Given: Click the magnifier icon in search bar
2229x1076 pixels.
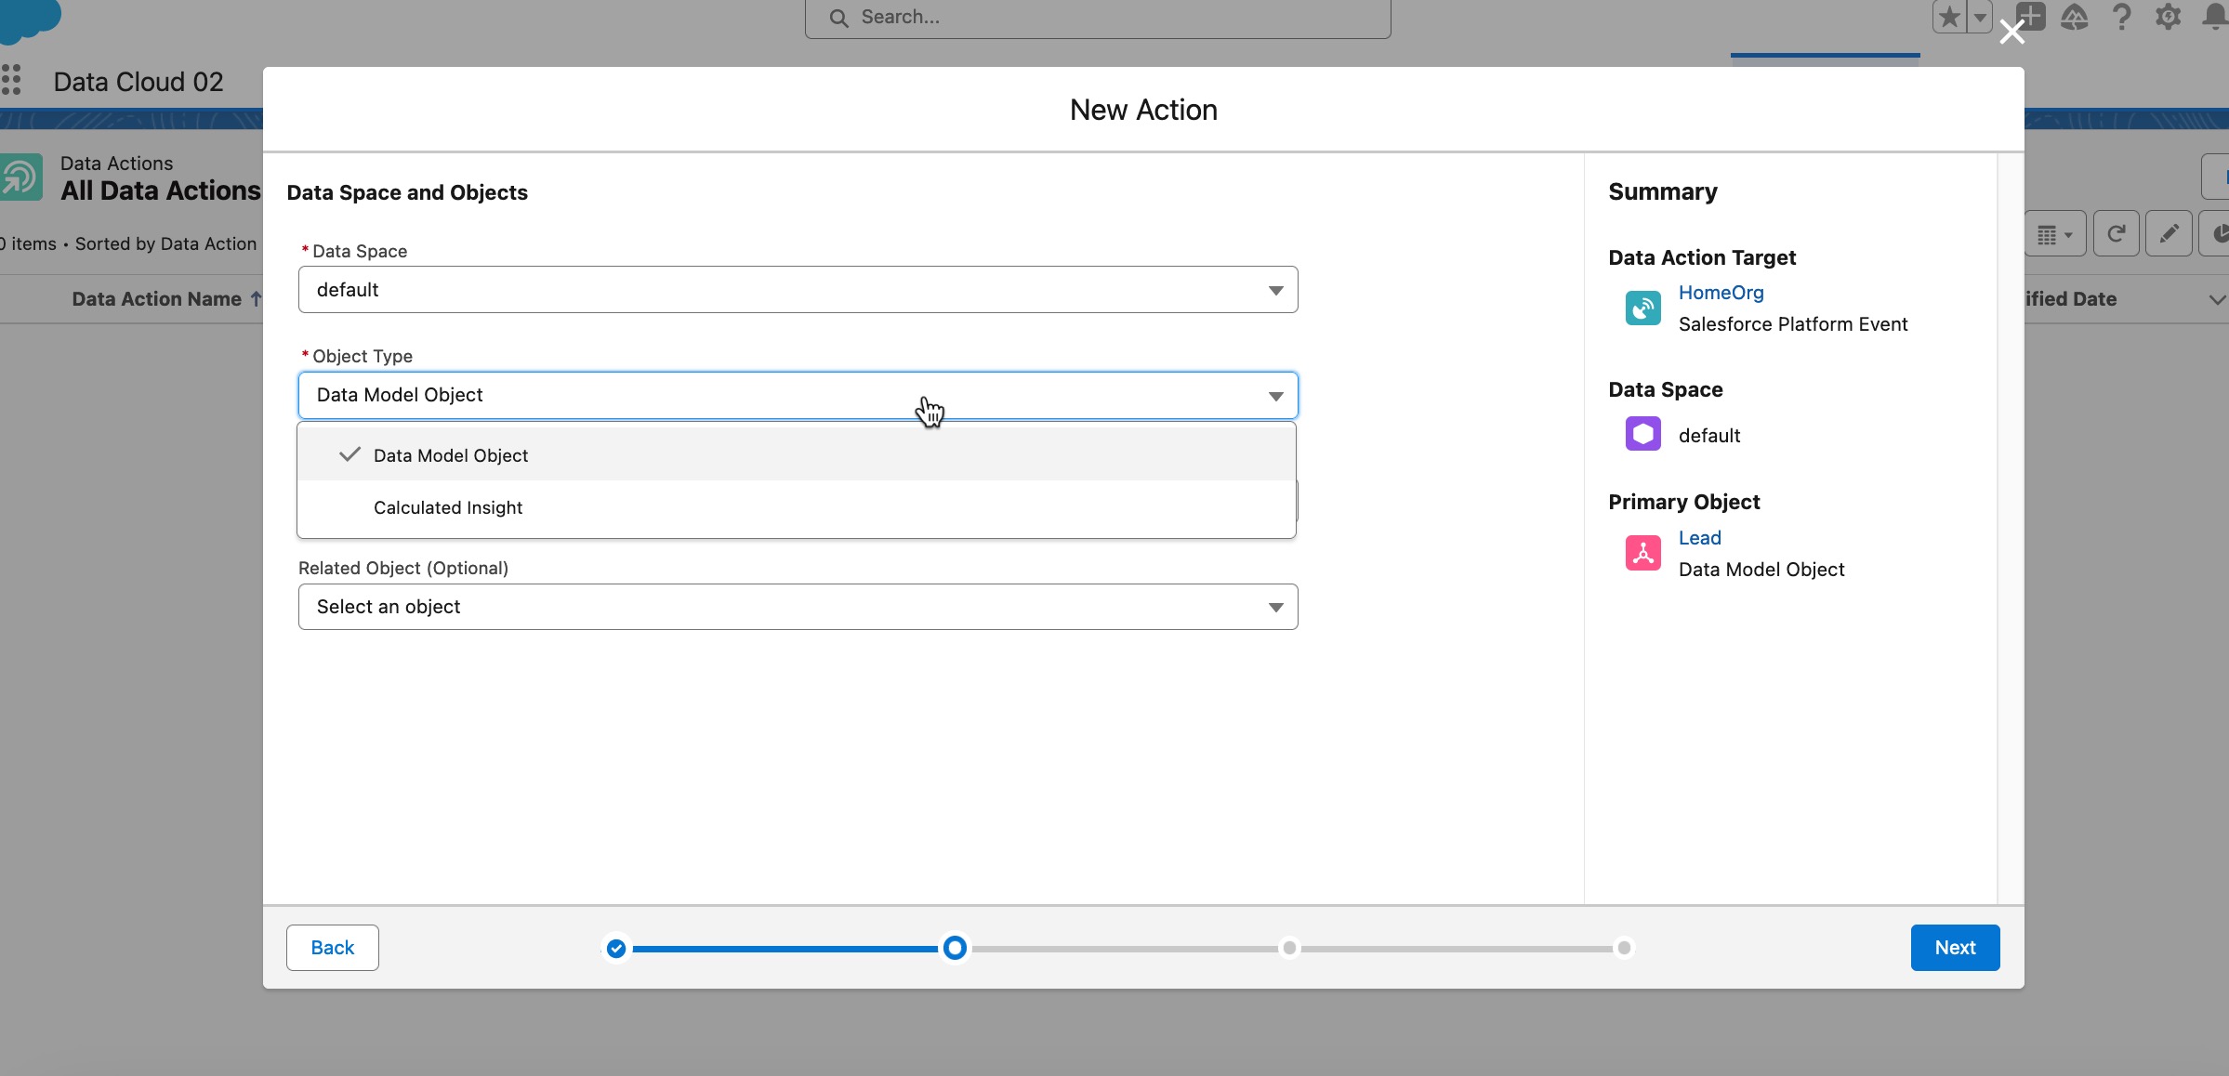Looking at the screenshot, I should pyautogui.click(x=838, y=19).
